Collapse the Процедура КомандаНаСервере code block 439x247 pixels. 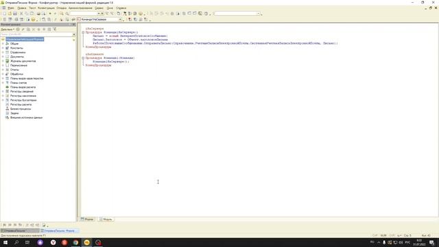pos(83,32)
